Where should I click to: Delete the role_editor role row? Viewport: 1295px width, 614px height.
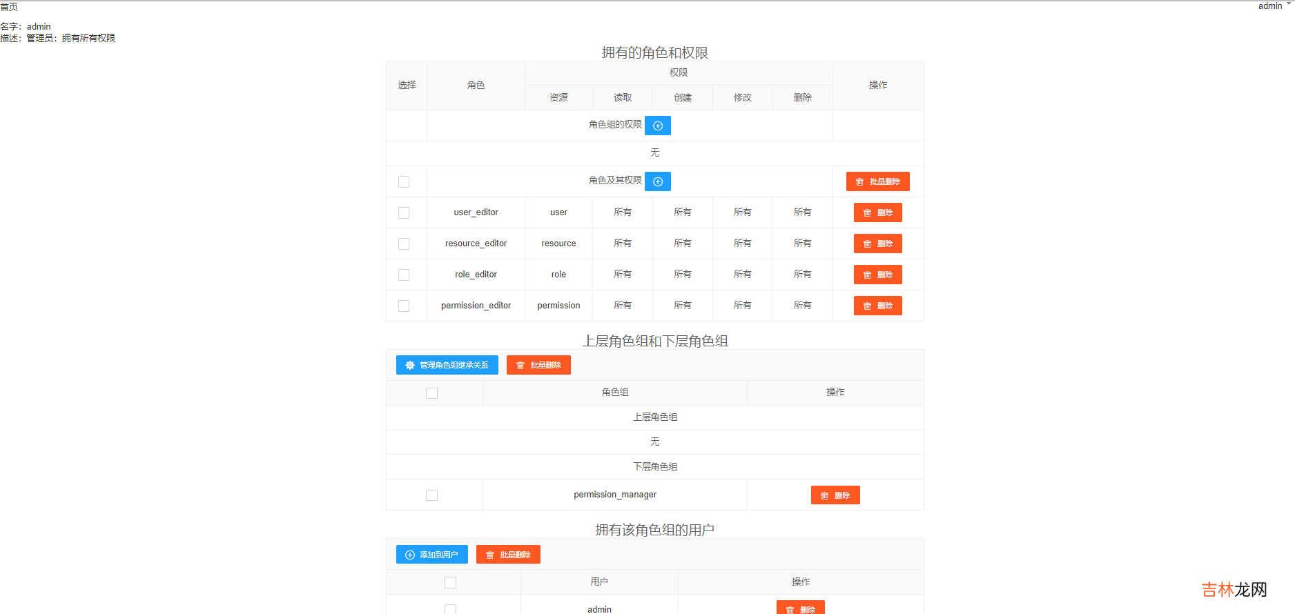coord(877,275)
